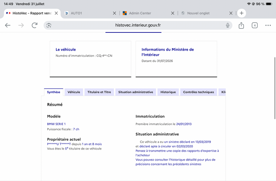The image size is (276, 181).
Task: Click the '1 an et 8 mois' duration
Action: click(x=92, y=144)
